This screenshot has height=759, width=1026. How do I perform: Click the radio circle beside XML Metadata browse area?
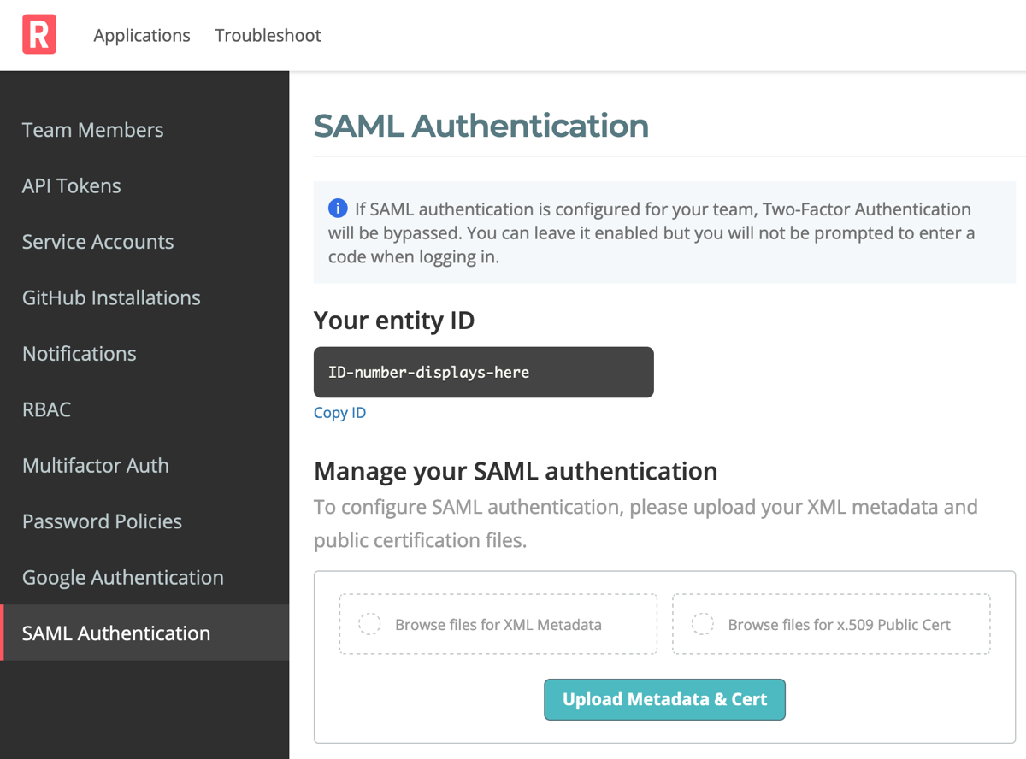(x=369, y=624)
